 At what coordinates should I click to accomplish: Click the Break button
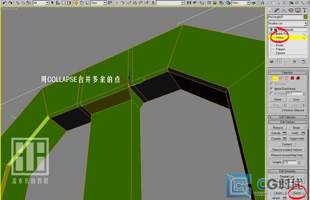[x=296, y=128]
